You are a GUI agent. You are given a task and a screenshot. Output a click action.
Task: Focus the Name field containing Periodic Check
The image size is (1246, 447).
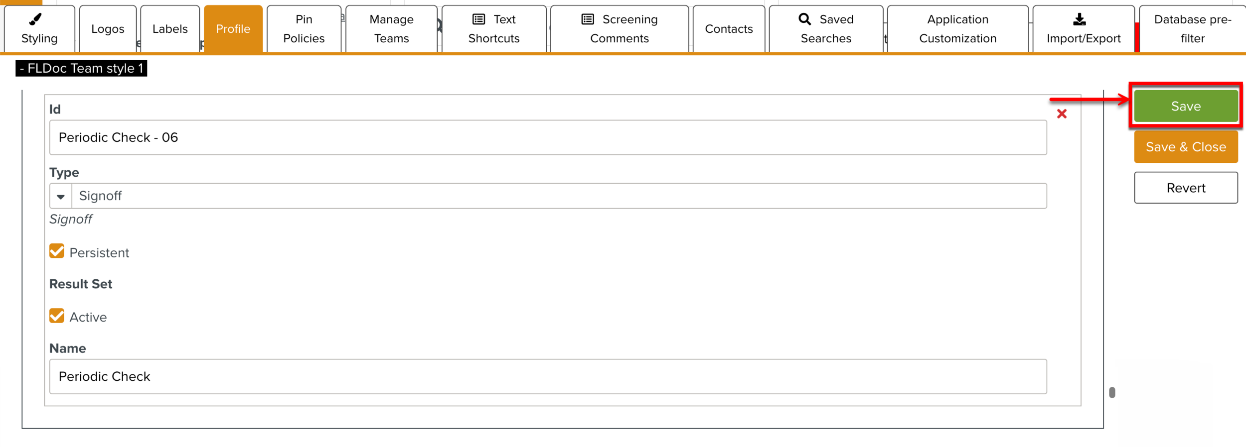click(547, 376)
